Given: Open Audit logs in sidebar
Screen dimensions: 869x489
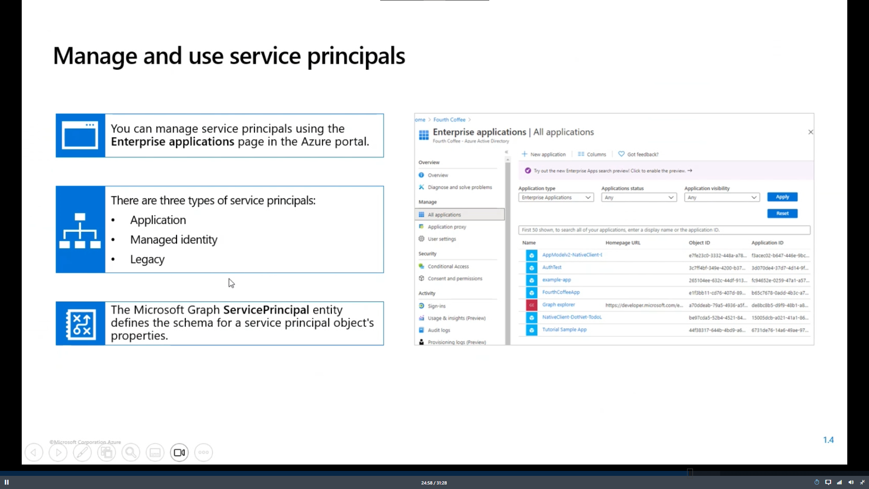Looking at the screenshot, I should pyautogui.click(x=434, y=331).
